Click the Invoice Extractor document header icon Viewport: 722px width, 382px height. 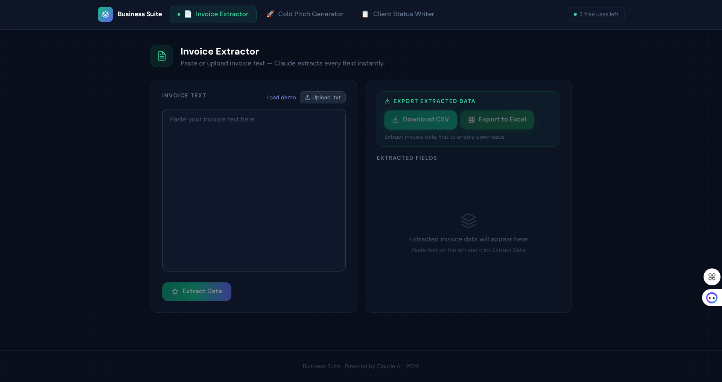coord(162,56)
